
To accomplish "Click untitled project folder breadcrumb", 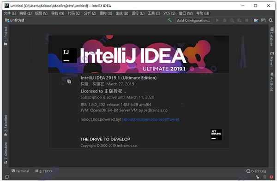I will (x=14, y=20).
